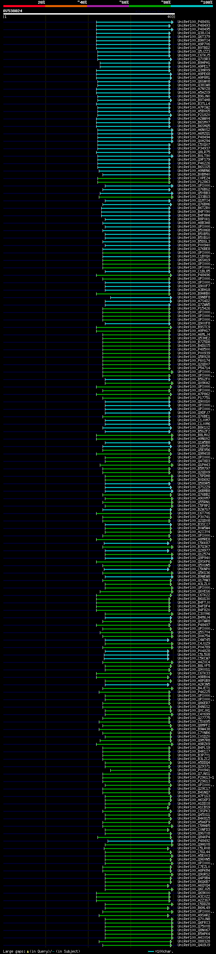Click the cyan alignment bar for UniRef100_P48491
The width and height of the screenshot is (216, 954).
click(x=135, y=22)
